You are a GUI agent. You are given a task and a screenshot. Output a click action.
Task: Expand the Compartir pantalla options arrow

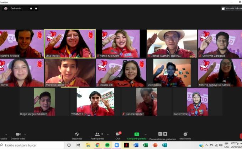click(x=146, y=134)
